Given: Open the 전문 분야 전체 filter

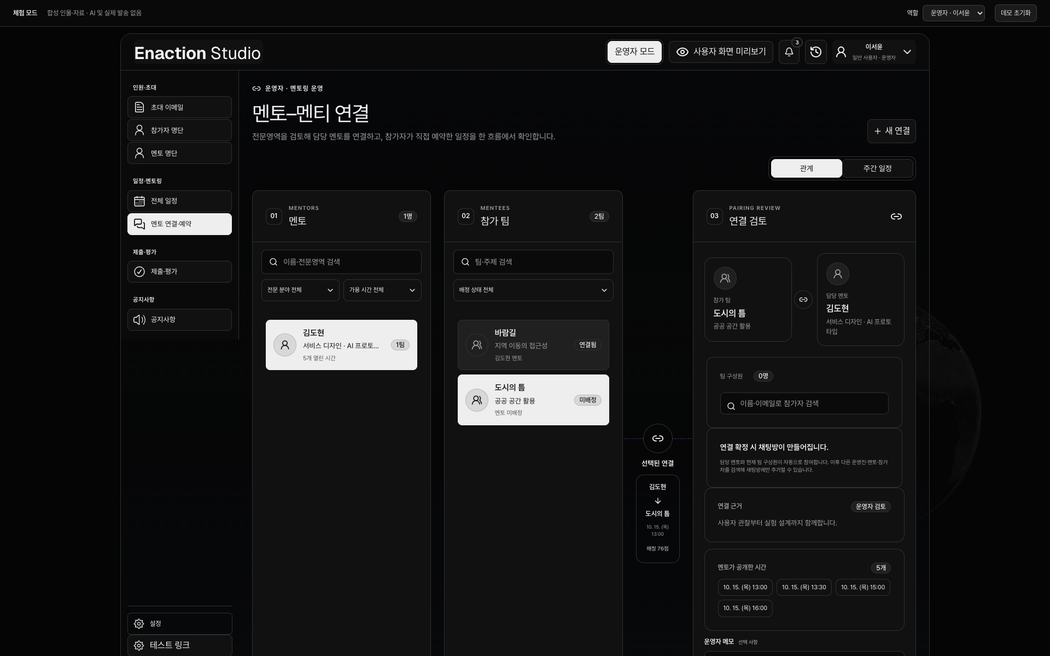Looking at the screenshot, I should (x=300, y=290).
